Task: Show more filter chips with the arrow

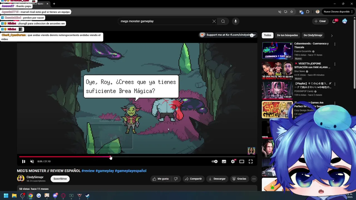Action: click(332, 36)
